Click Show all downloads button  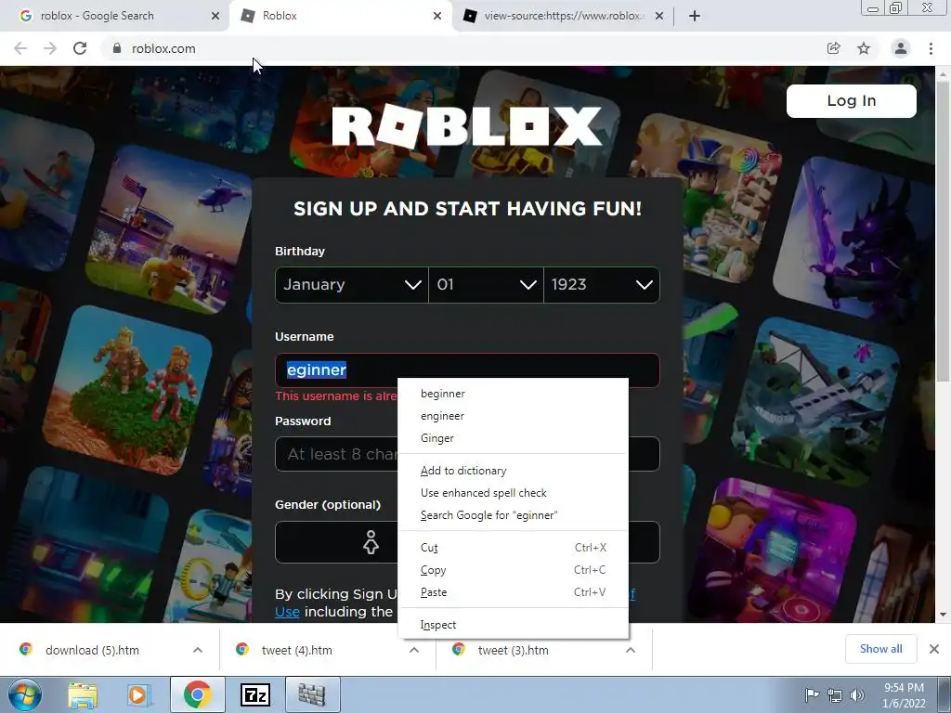coord(880,649)
